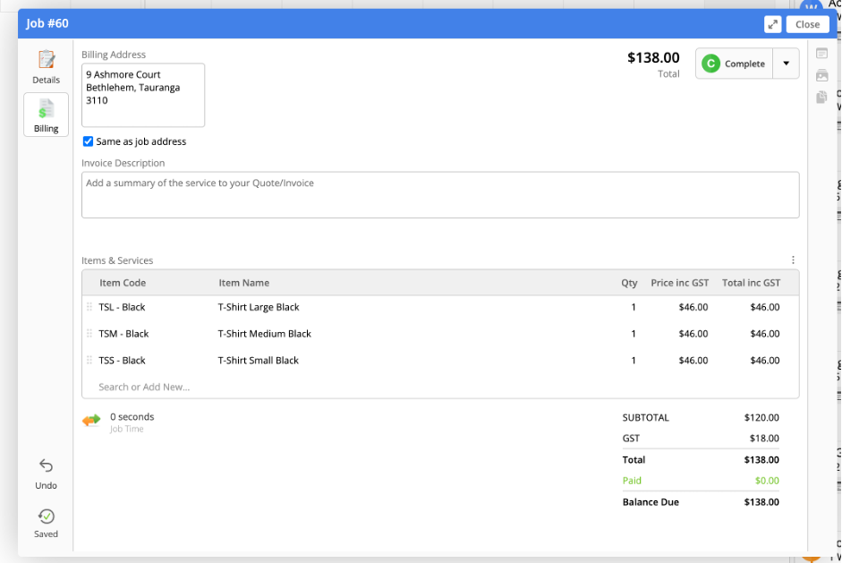Open notes panel icon on right sidebar
The width and height of the screenshot is (842, 563).
pyautogui.click(x=821, y=53)
